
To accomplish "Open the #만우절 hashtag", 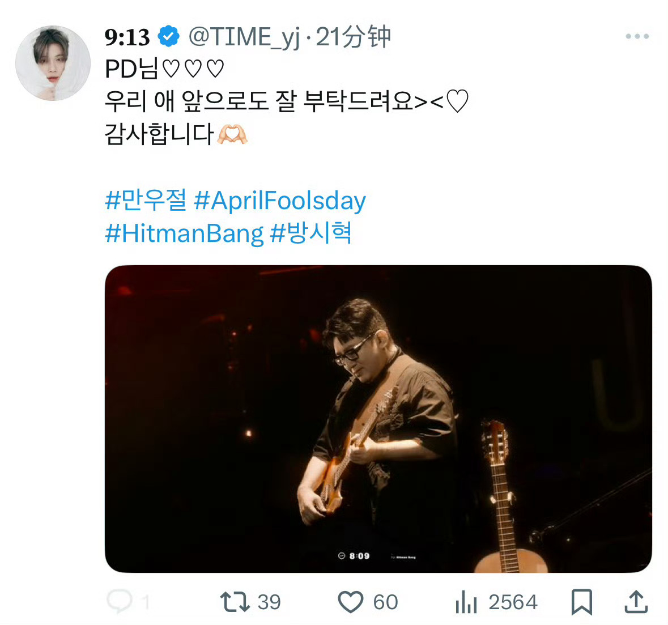I will coord(146,201).
